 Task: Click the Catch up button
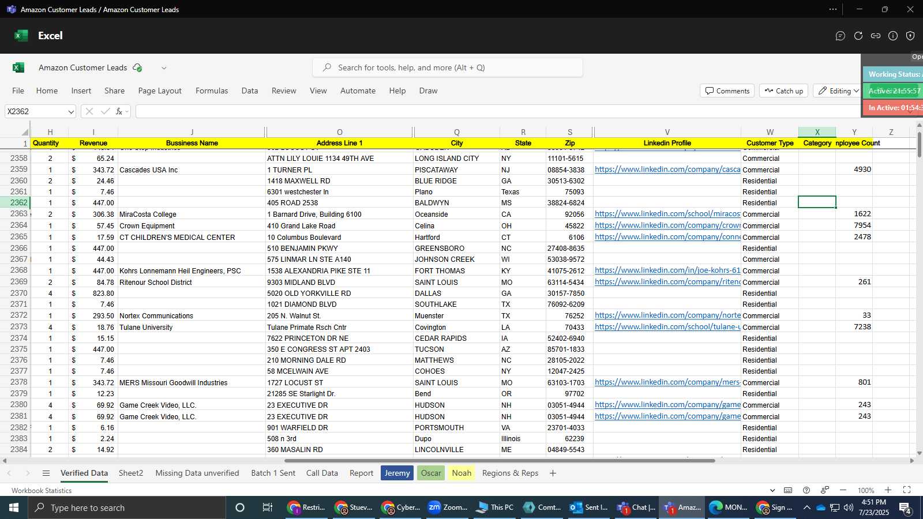point(784,91)
